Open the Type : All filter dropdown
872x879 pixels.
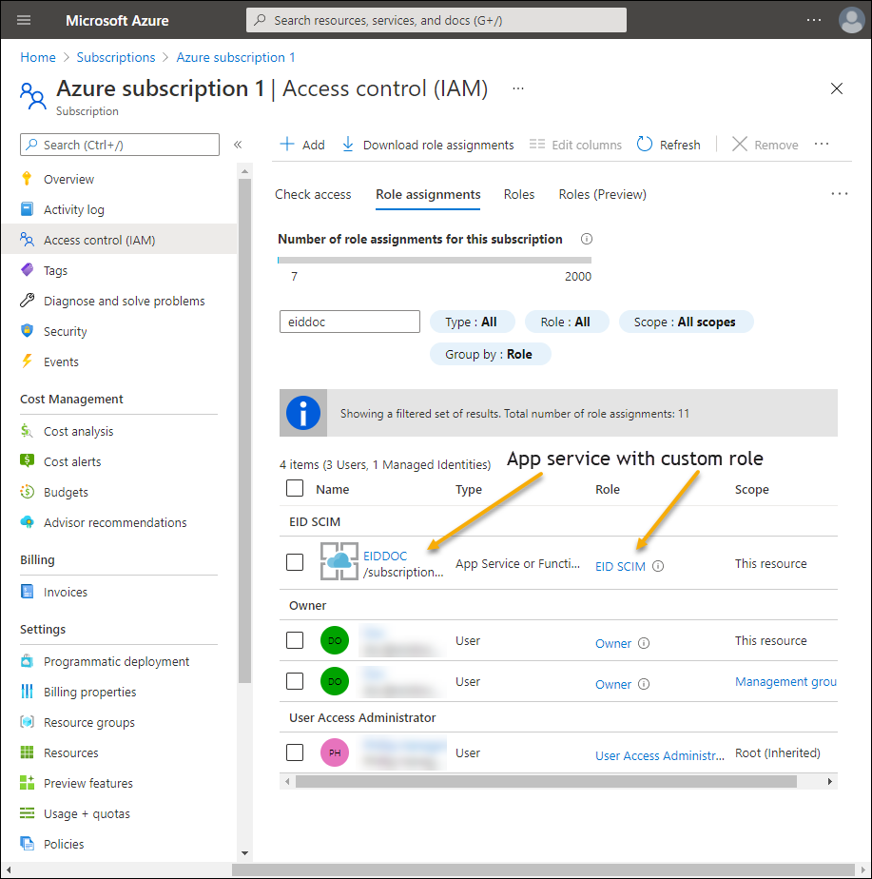coord(472,322)
